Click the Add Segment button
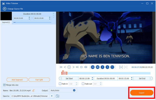Screen dimensions: 156x100 17,80
